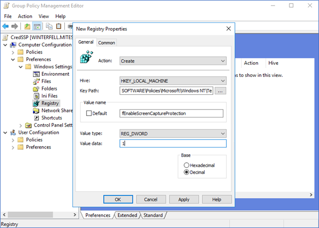Viewport: 319px width, 228px height.
Task: Select the Shortcuts node in tree
Action: (x=51, y=118)
